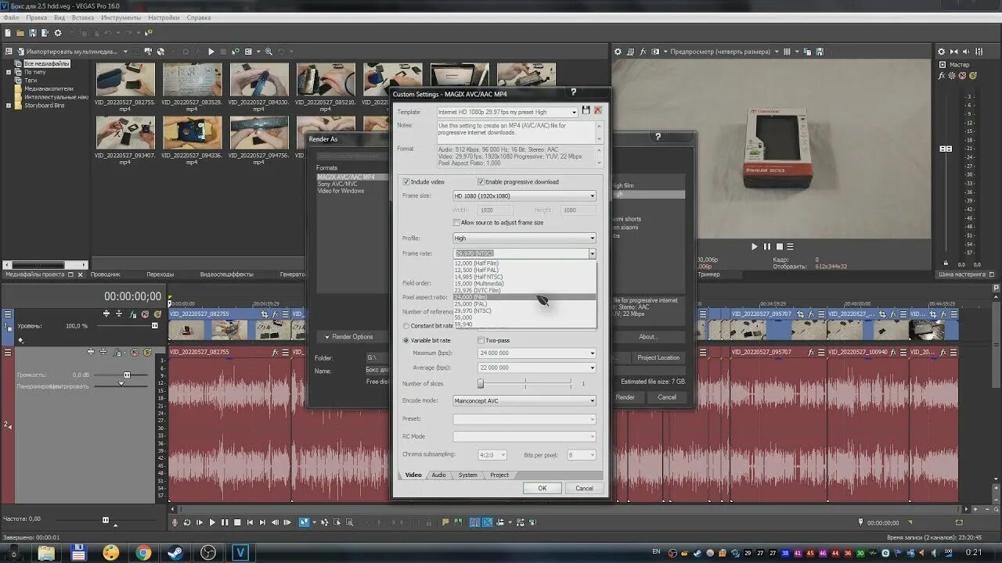1002x563 pixels.
Task: Click the record microphone icon in transport bar
Action: [175, 522]
